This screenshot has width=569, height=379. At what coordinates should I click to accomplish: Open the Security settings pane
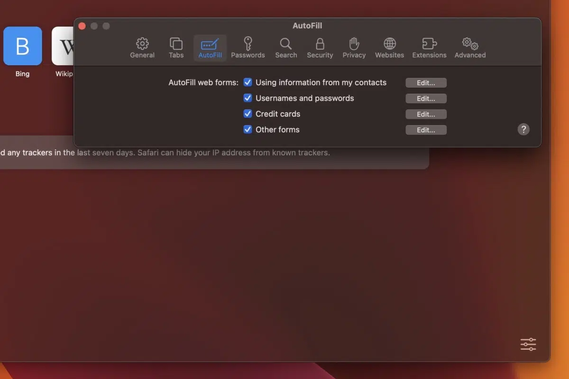(320, 47)
